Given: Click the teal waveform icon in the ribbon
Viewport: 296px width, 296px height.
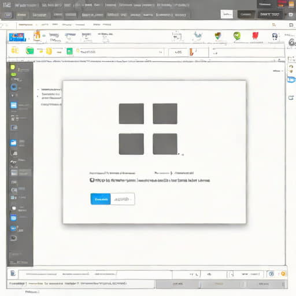Looking at the screenshot, I should pos(198,35).
